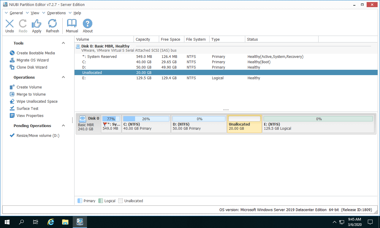Collapse the Pending Operations chevron
This screenshot has height=228, width=380.
[63, 126]
